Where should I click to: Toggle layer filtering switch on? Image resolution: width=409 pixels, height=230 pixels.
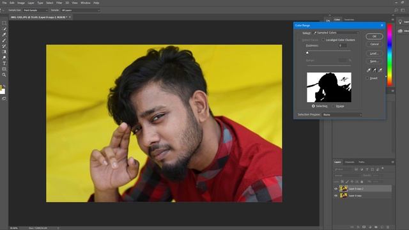382,169
